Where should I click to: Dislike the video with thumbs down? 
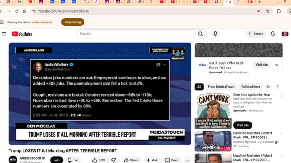pyautogui.click(x=113, y=160)
